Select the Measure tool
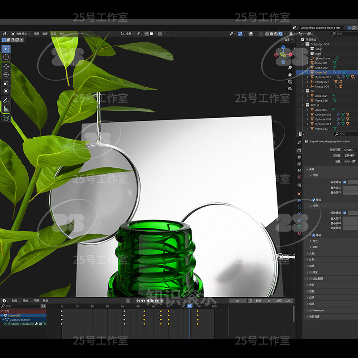Screen dimensions: 358x358 coord(6,109)
